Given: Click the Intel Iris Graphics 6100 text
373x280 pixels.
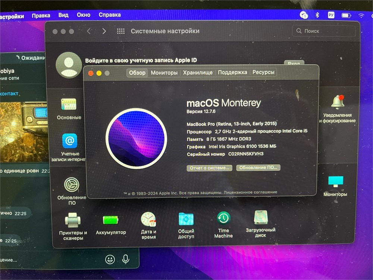Looking at the screenshot, I should [242, 146].
